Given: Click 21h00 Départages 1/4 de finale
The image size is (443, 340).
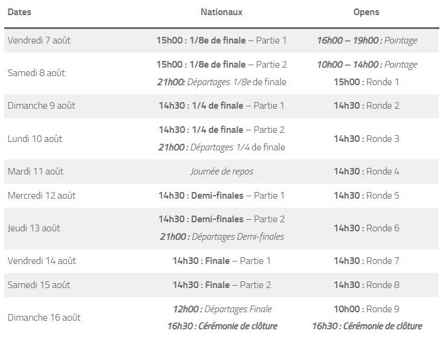Looking at the screenshot, I should [221, 147].
